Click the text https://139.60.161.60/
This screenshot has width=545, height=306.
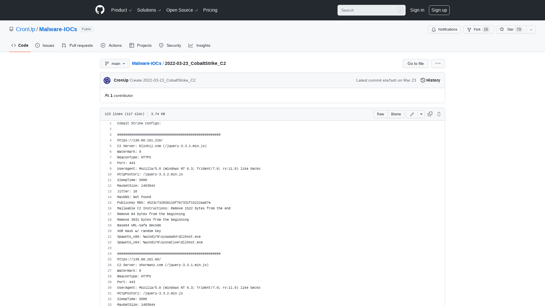coord(139,260)
